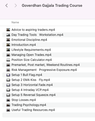Go forward with the right chevron arrow
The width and height of the screenshot is (95, 121).
tap(15, 6)
